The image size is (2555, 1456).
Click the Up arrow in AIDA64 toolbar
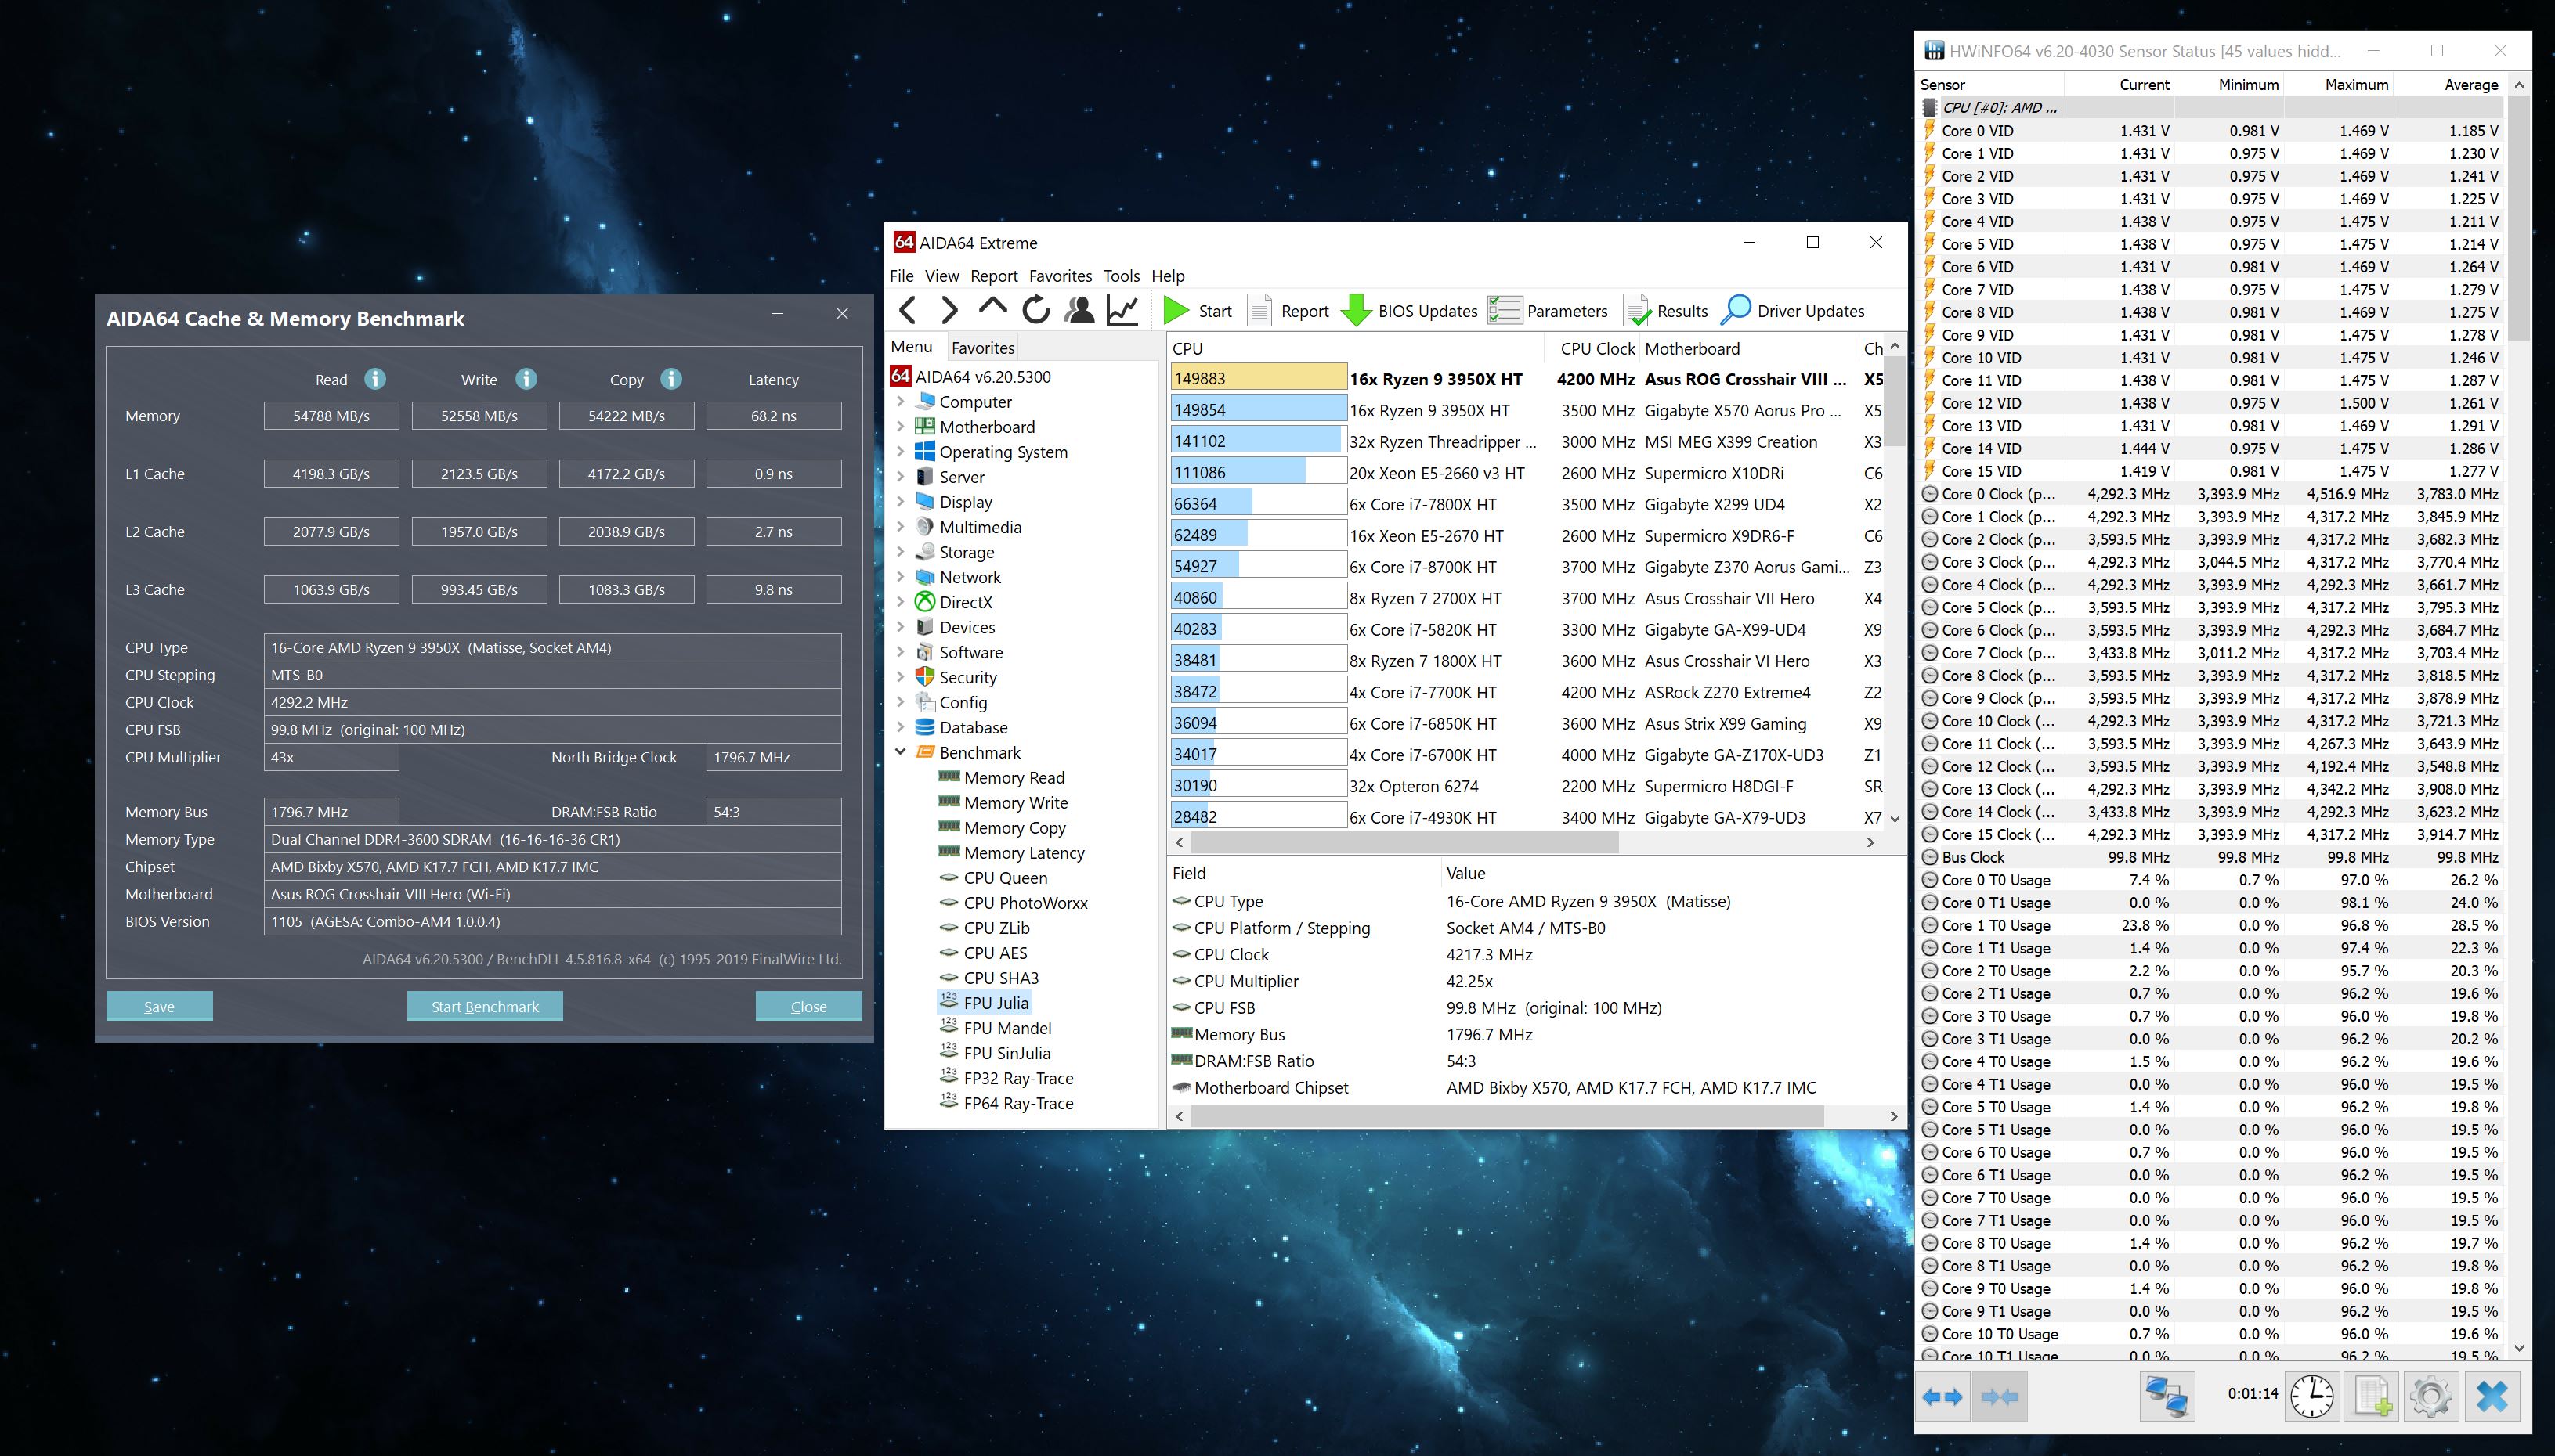[x=992, y=308]
